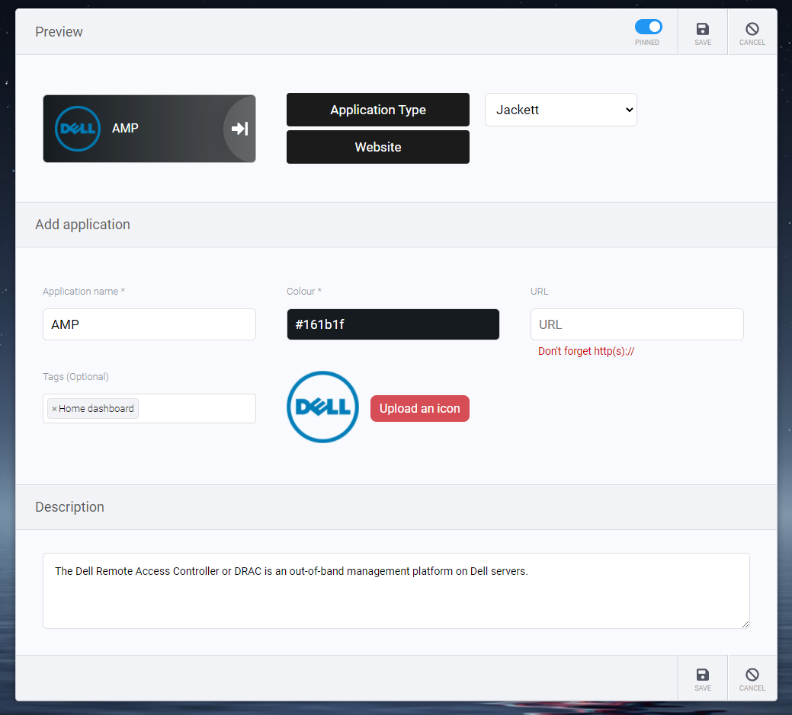Select Jackett from the application type selector
792x715 pixels.
pos(560,110)
